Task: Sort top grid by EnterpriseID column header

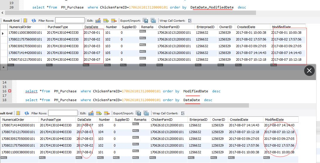Action: click(206, 27)
